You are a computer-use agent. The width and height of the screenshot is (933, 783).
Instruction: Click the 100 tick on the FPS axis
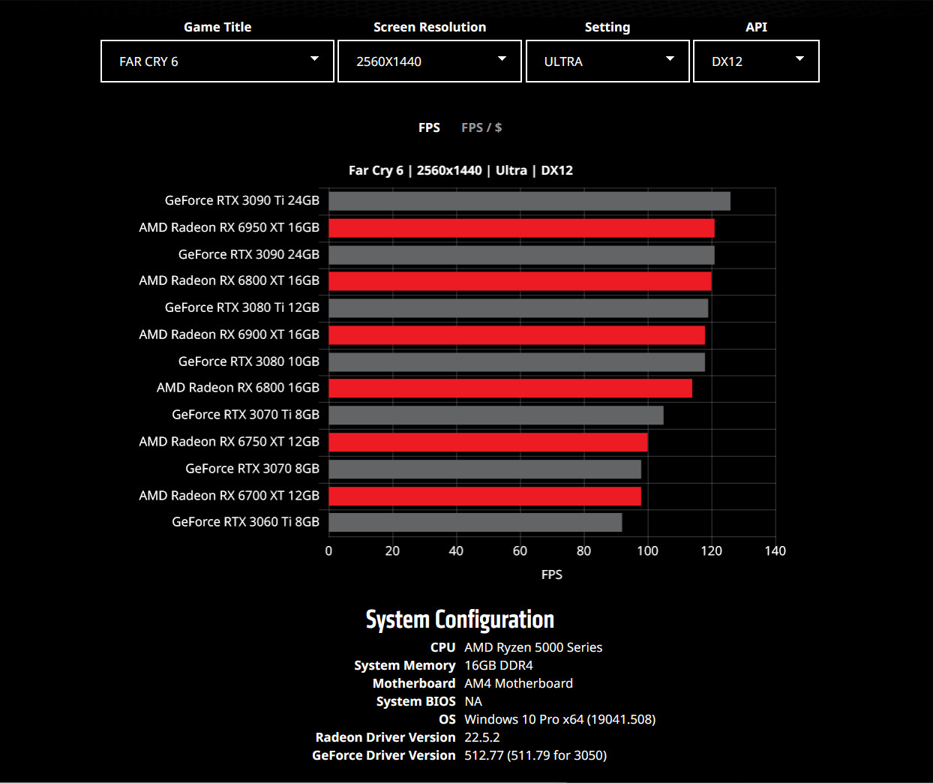click(648, 551)
